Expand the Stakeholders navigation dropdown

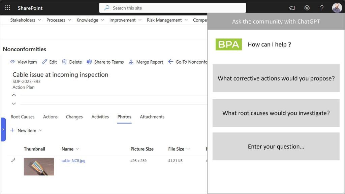click(40, 20)
